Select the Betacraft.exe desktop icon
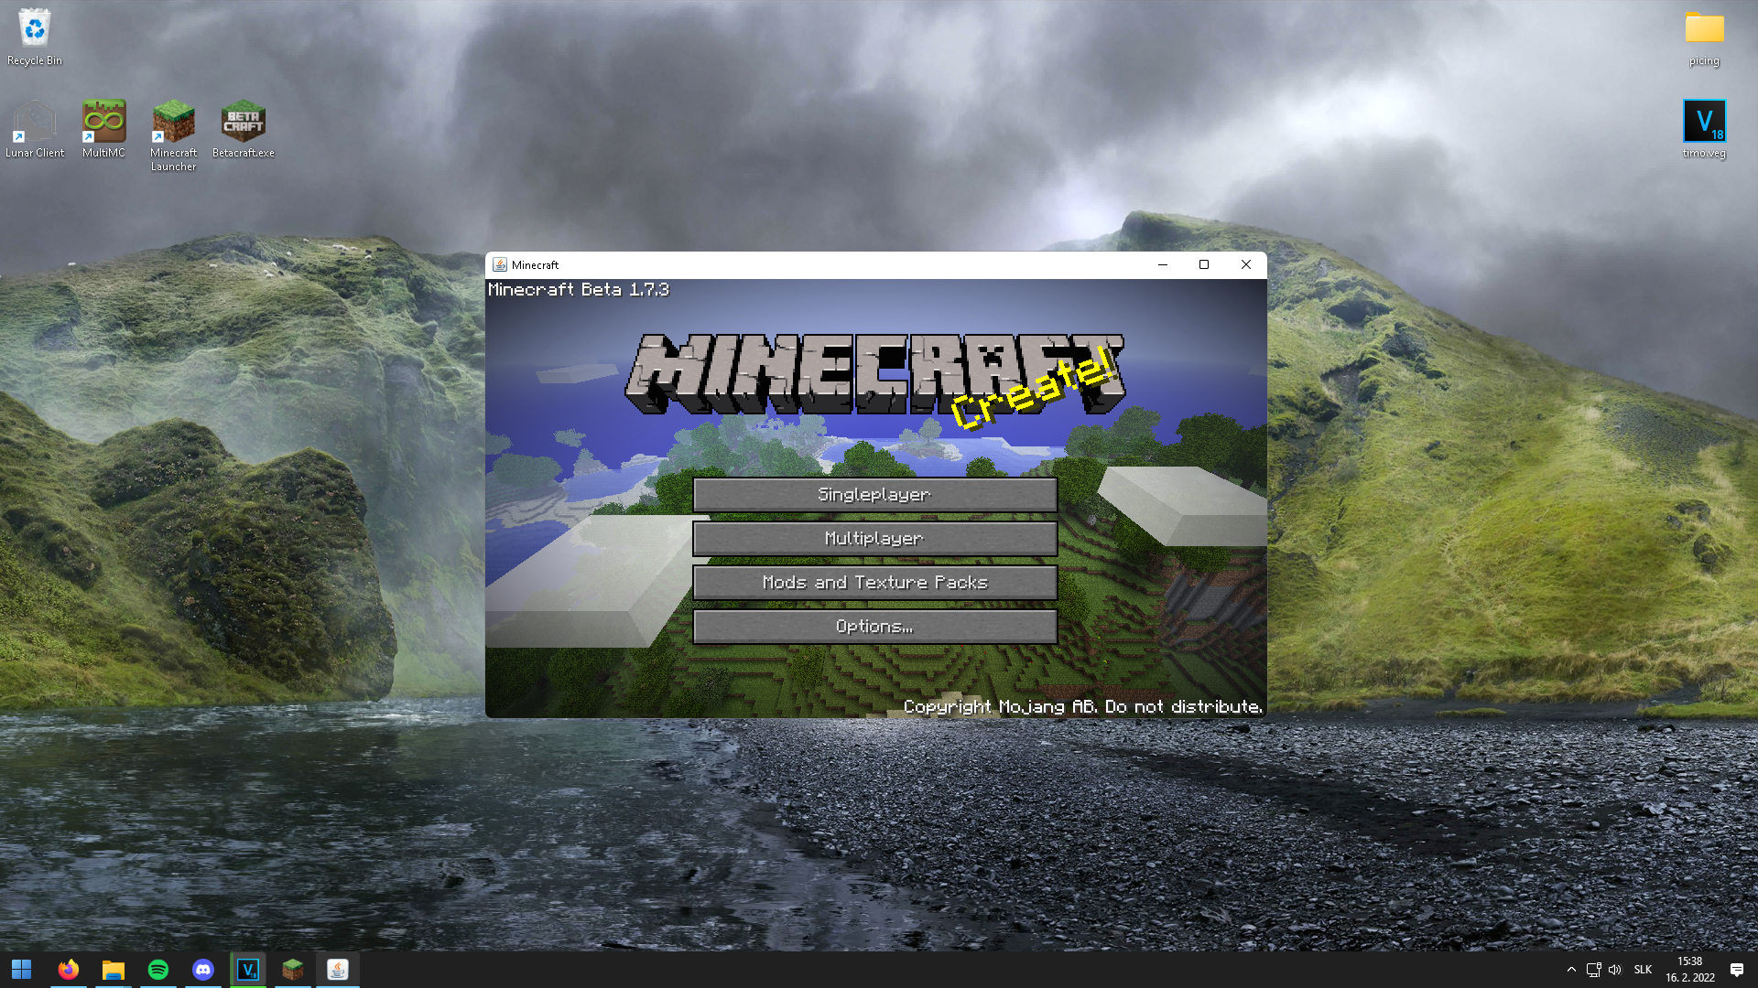The image size is (1758, 988). (x=243, y=128)
